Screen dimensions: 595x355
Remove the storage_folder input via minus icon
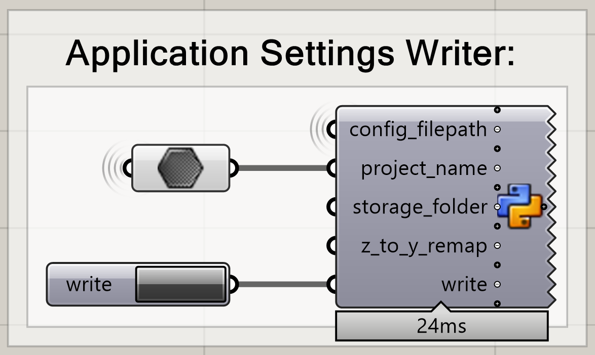497,207
